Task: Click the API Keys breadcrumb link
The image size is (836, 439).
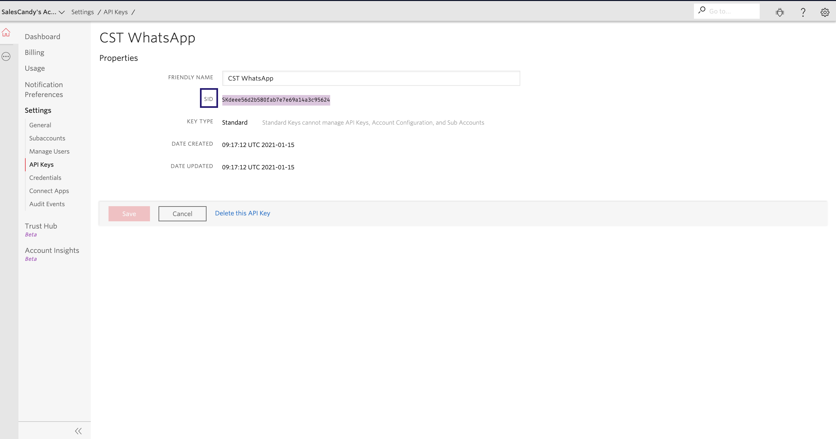Action: click(115, 12)
